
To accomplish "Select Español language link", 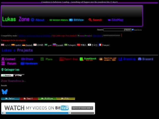I will (18, 45).
